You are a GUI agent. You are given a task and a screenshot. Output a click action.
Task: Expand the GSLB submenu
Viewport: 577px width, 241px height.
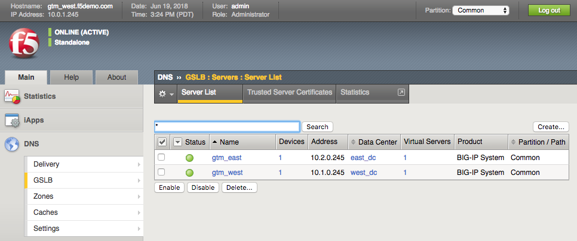139,180
